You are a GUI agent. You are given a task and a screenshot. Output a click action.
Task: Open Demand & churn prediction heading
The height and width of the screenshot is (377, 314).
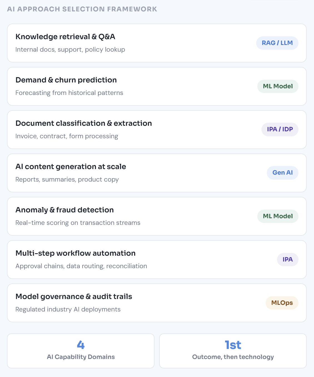(x=66, y=80)
